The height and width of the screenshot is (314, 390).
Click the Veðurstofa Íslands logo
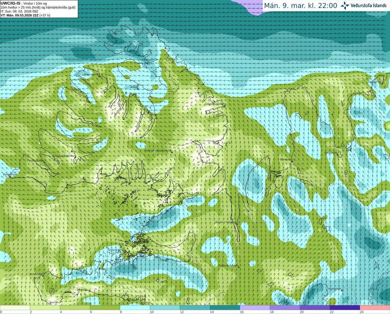point(363,5)
